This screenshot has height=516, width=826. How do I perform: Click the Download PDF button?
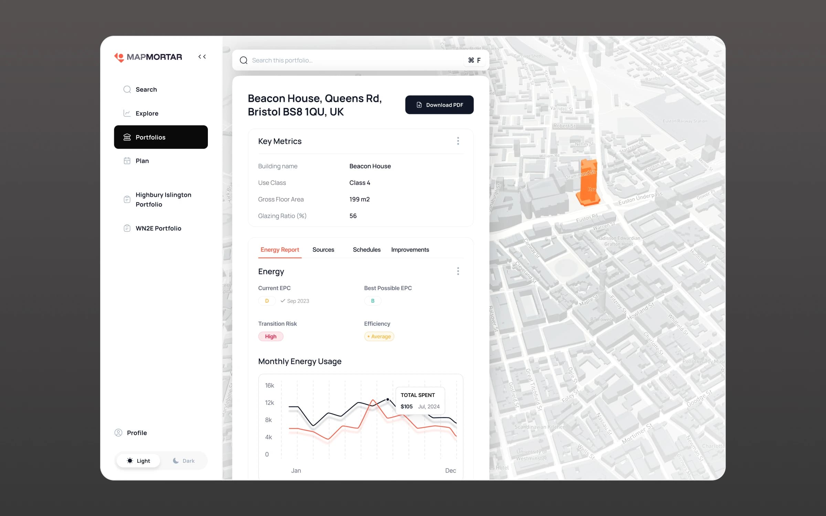pyautogui.click(x=439, y=105)
